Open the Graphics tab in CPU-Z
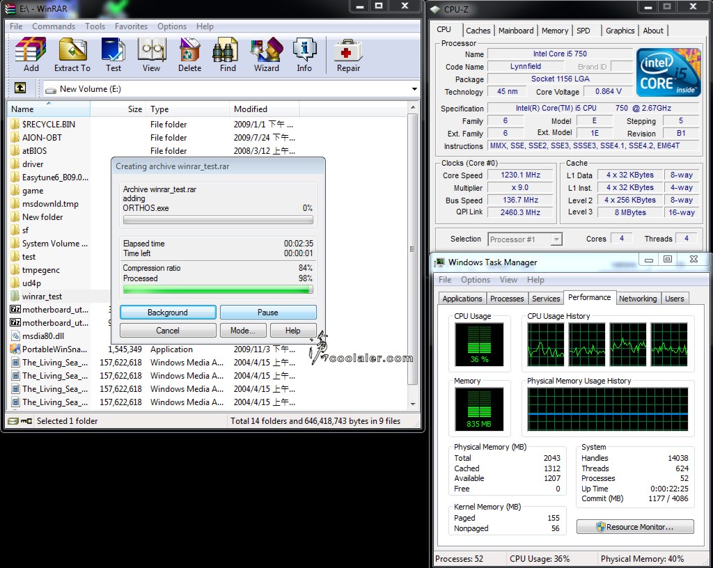 (620, 31)
